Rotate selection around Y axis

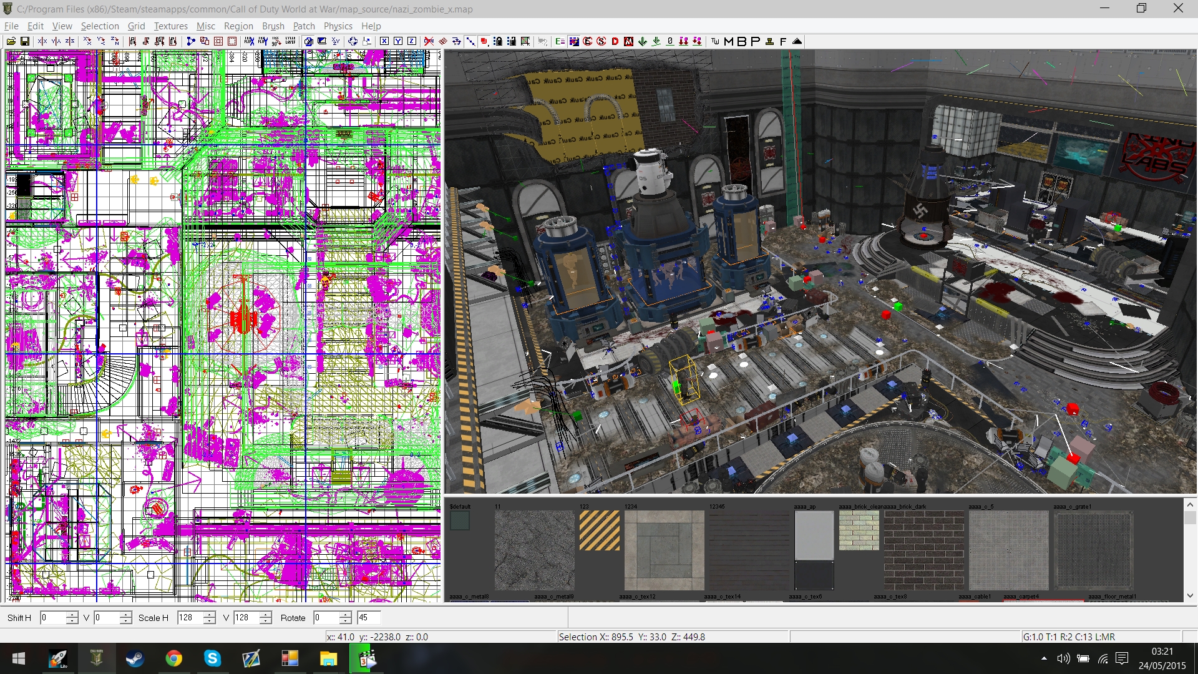tap(101, 41)
